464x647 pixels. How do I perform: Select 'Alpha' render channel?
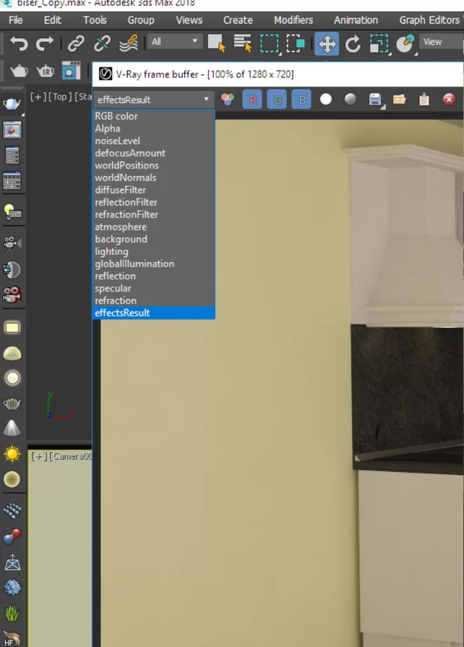click(154, 129)
